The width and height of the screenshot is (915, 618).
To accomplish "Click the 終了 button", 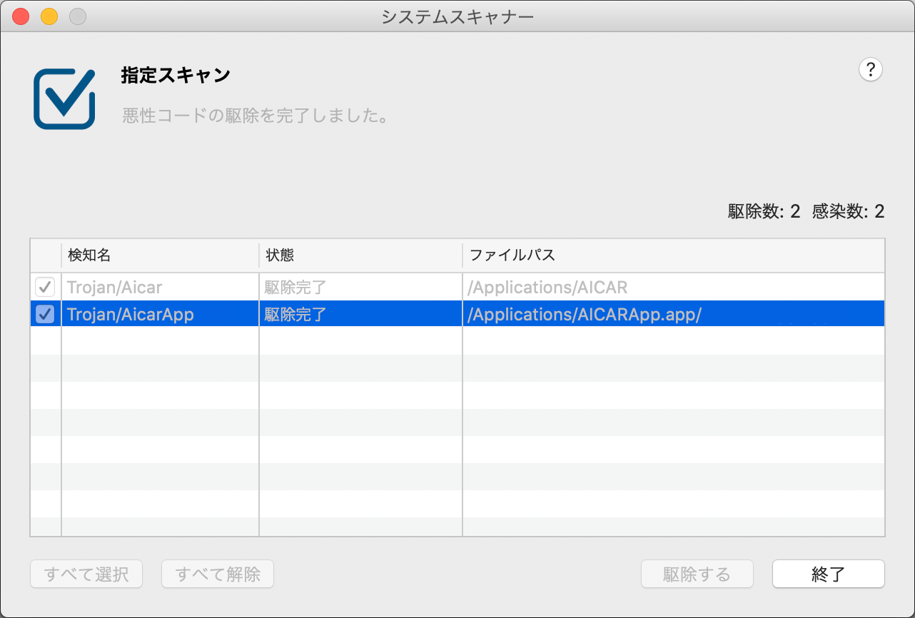I will [829, 574].
